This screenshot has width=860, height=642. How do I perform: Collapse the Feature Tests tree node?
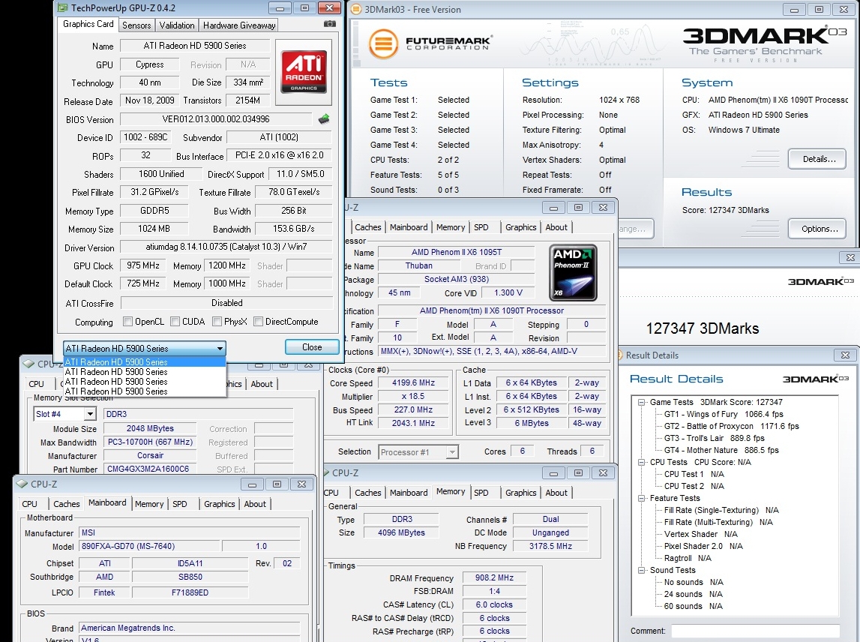pos(642,498)
